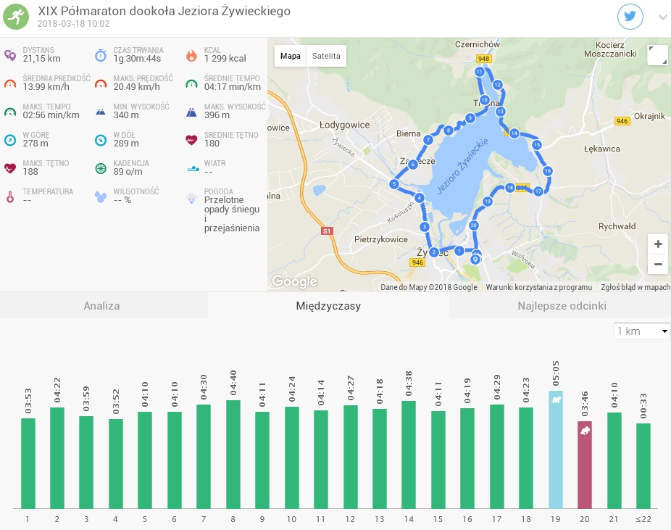Zoom in on the map
This screenshot has width=671, height=530.
pyautogui.click(x=657, y=244)
